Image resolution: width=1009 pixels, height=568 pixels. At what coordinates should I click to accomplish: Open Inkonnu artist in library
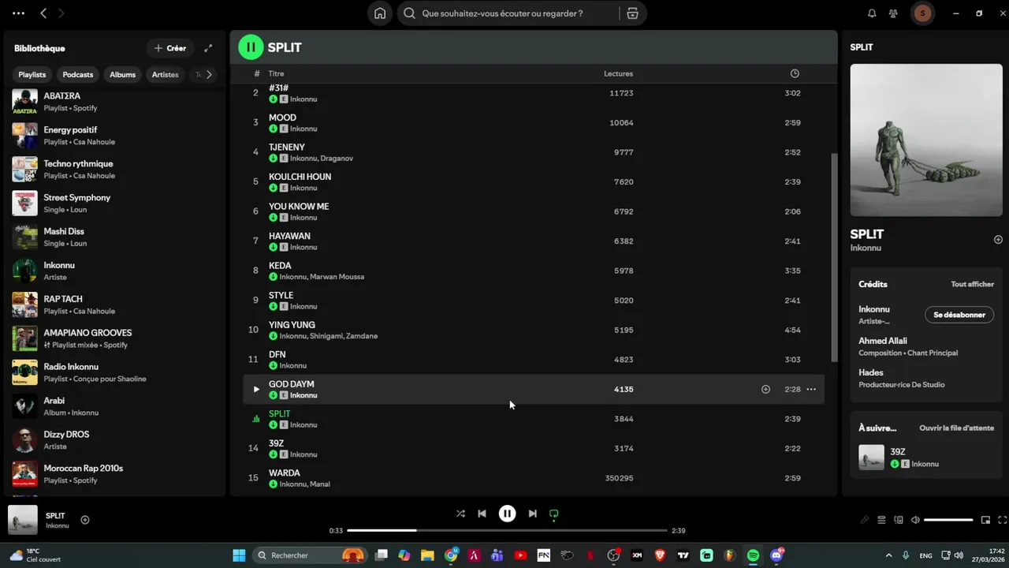114,271
